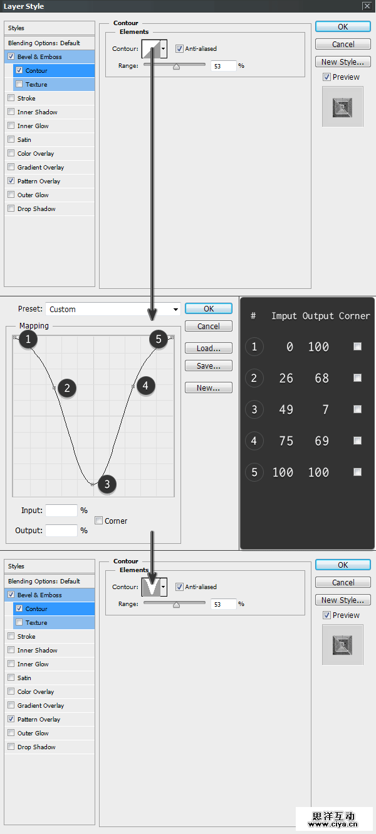
Task: Open the Preset dropdown showing Custom
Action: pyautogui.click(x=113, y=309)
